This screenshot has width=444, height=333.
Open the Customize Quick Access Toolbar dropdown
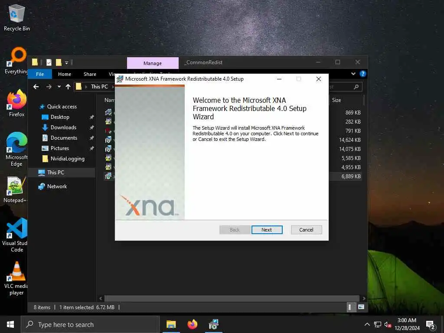(x=66, y=62)
